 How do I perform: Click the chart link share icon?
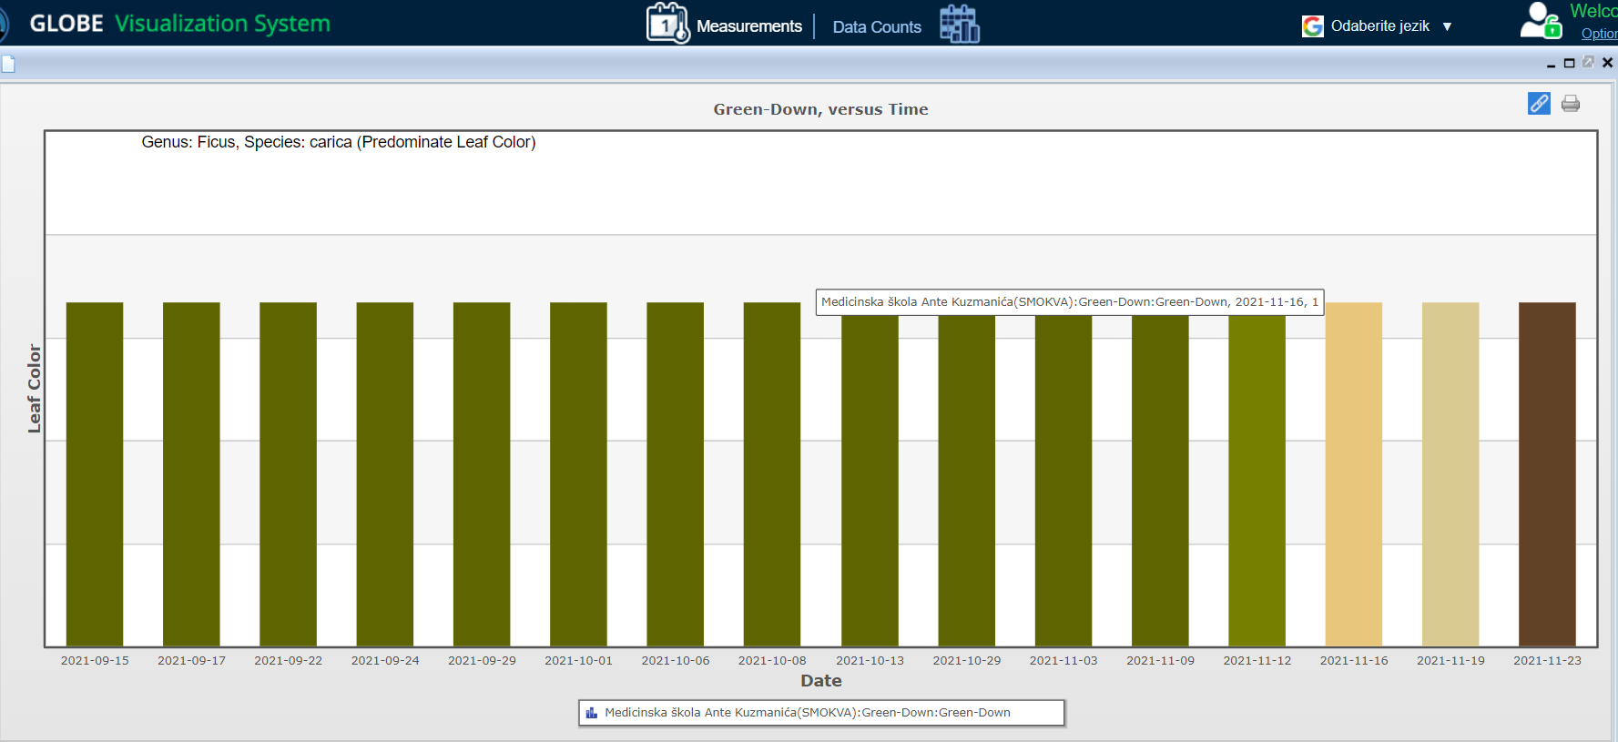click(1539, 104)
